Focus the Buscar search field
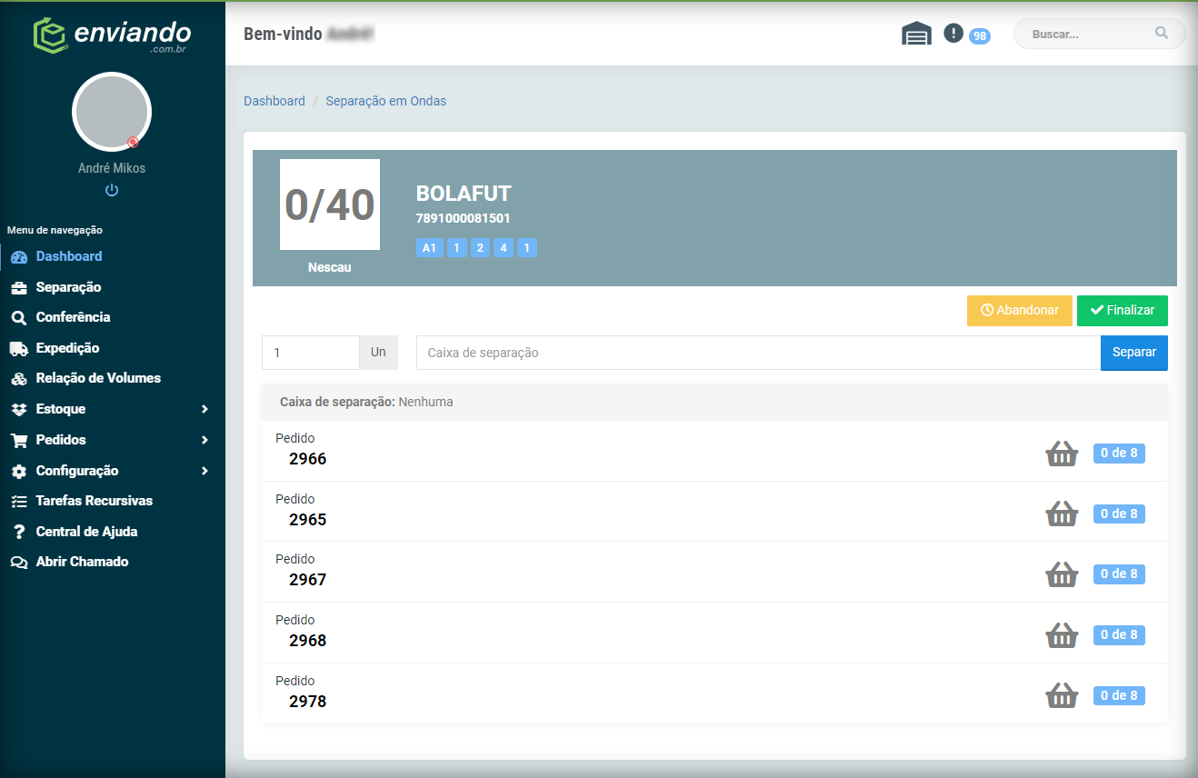Screen dimensions: 1198x778 1100,34
